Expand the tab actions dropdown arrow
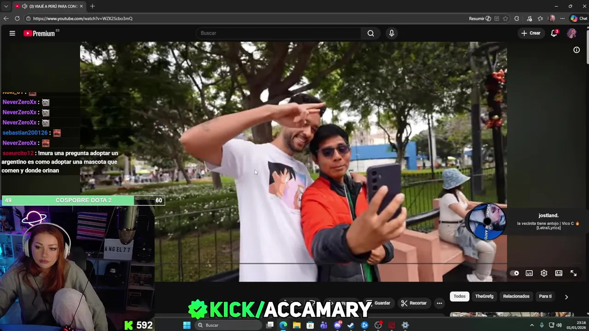Viewport: 589px width, 331px height. (x=6, y=6)
